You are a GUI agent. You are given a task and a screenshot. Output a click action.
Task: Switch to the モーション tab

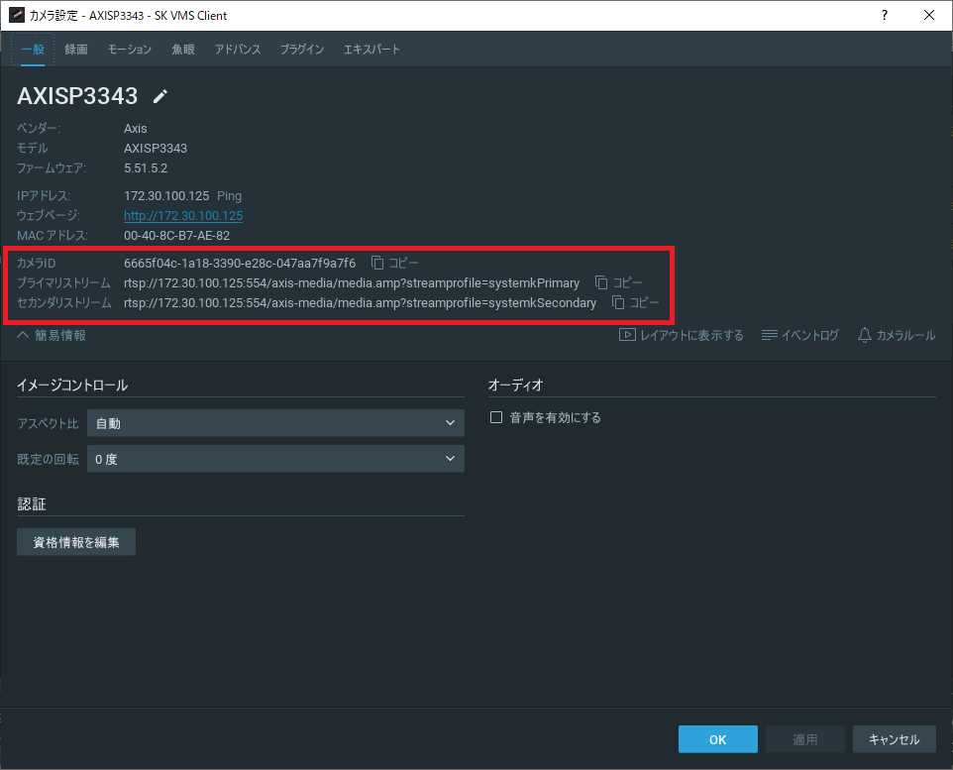coord(130,50)
